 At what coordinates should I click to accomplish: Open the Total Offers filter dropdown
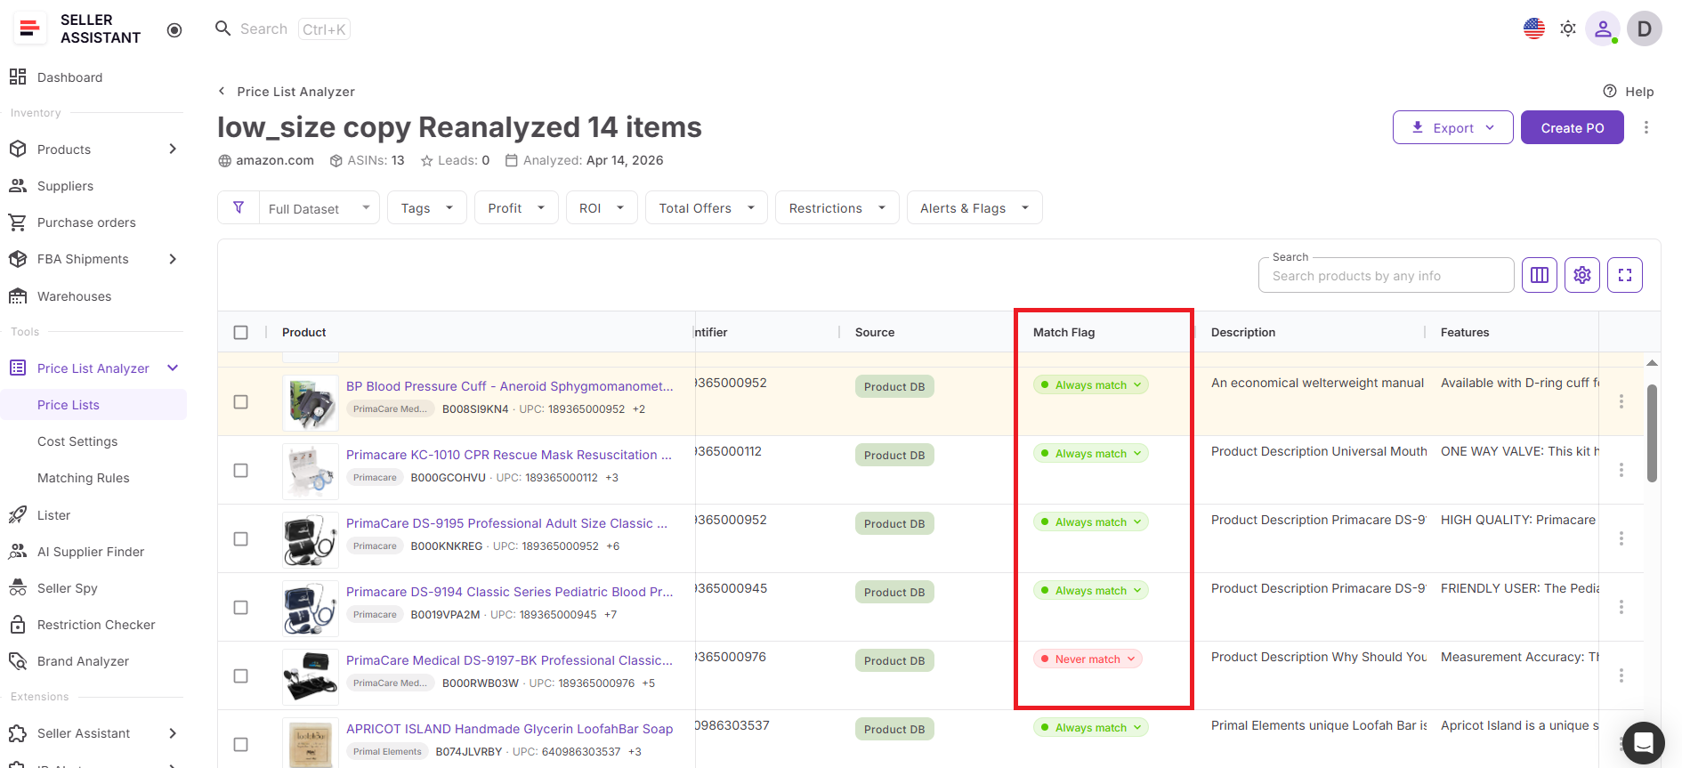[707, 207]
